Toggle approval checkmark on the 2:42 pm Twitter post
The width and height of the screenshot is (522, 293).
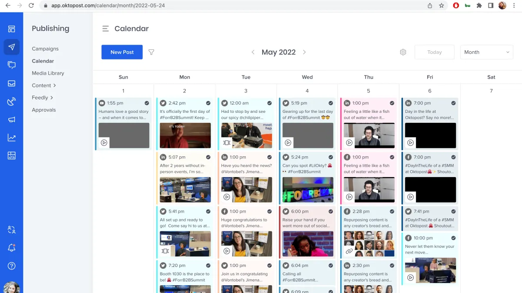pyautogui.click(x=208, y=103)
